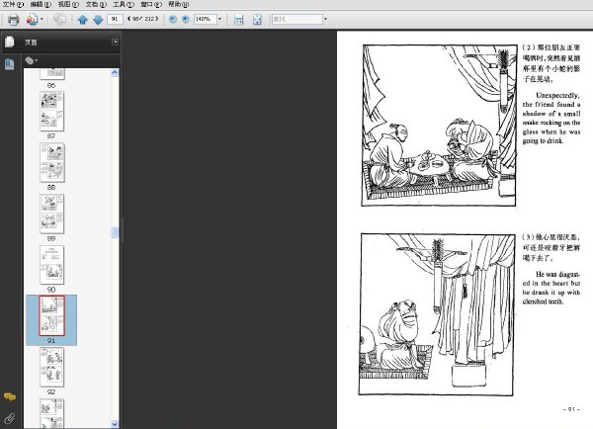
Task: Click the '- 91 -' page number on the document
Action: pos(571,409)
